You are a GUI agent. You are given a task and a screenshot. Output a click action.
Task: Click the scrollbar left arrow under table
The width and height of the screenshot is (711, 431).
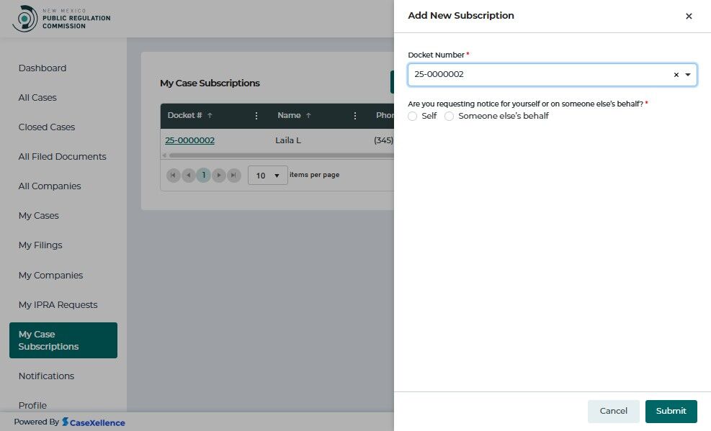(164, 155)
